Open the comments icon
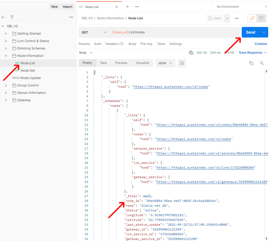Screen dimensions: 269x241 point(261,18)
